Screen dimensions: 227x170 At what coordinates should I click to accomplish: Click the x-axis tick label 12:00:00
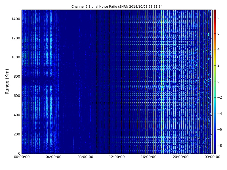click(117, 157)
